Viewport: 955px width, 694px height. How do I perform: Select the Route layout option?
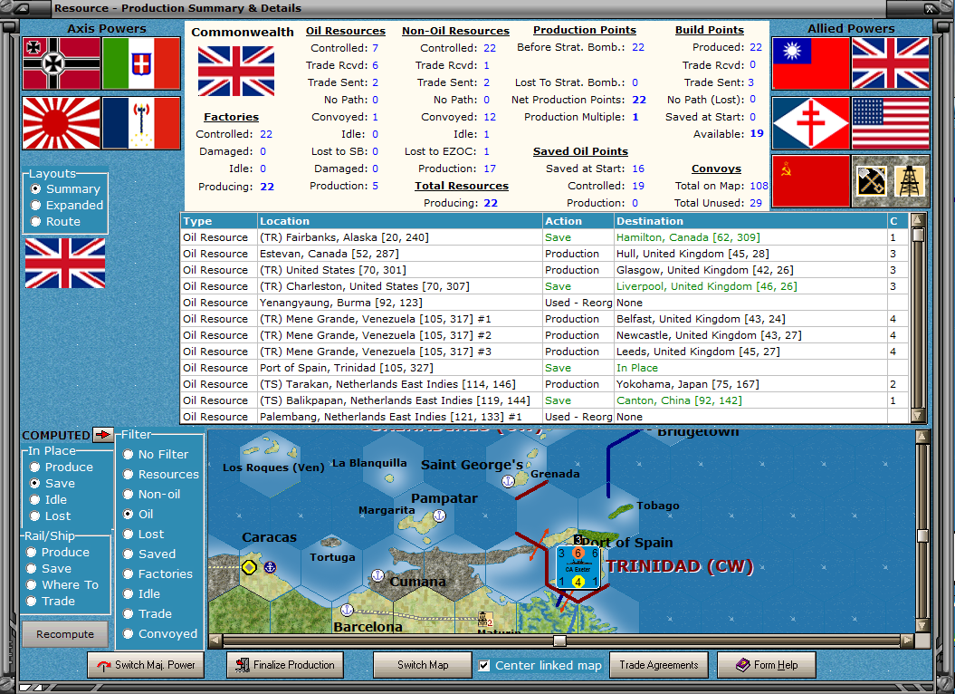click(55, 222)
